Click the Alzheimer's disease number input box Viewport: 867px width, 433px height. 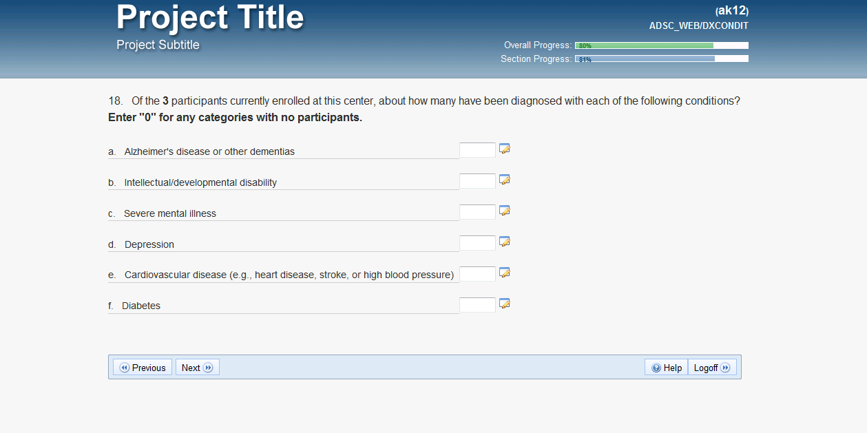click(477, 150)
